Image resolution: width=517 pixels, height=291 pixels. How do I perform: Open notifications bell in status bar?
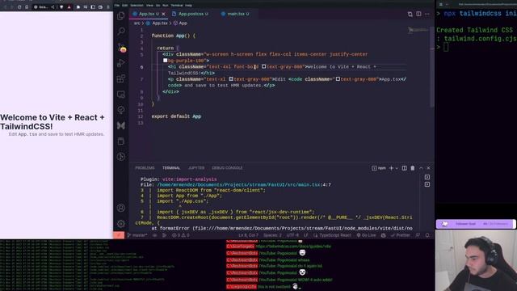[x=427, y=235]
